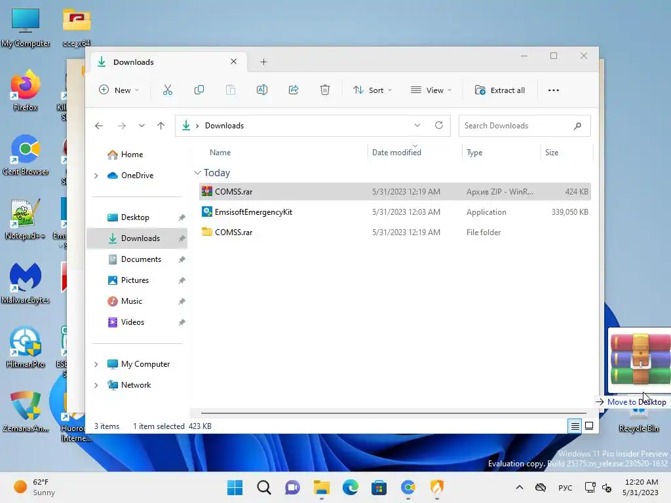Close the Downloads tab
This screenshot has width=671, height=503.
click(234, 62)
